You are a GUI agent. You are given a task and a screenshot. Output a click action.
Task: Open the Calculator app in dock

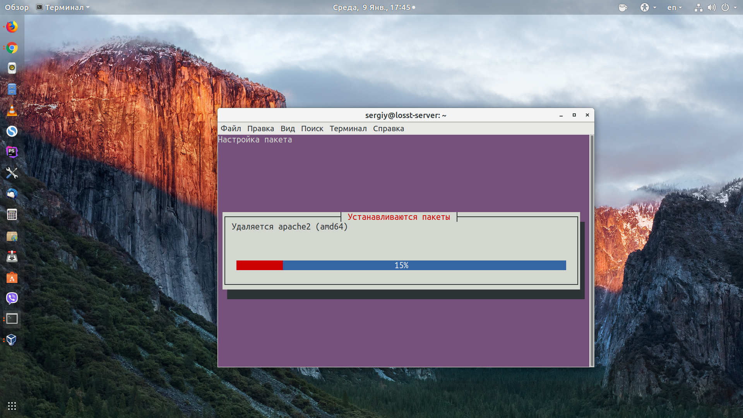pos(12,214)
